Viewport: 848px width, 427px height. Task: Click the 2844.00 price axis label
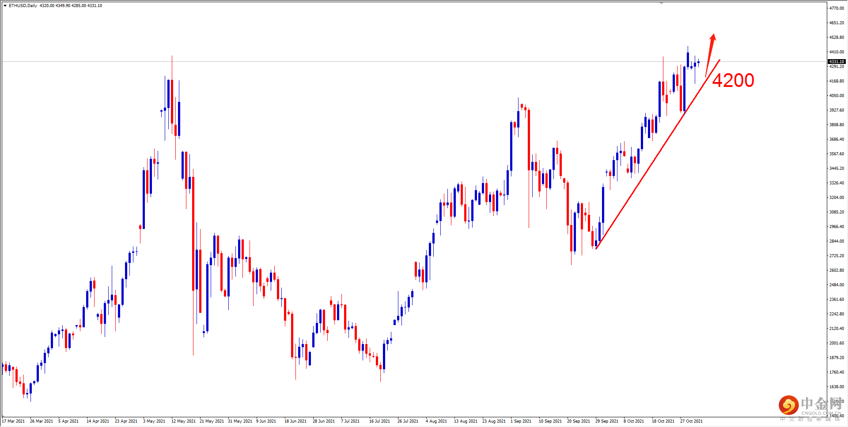(837, 241)
